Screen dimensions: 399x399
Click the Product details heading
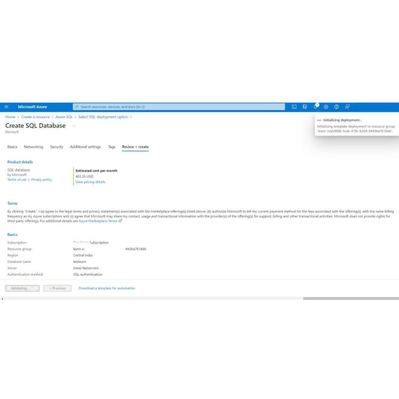(20, 162)
